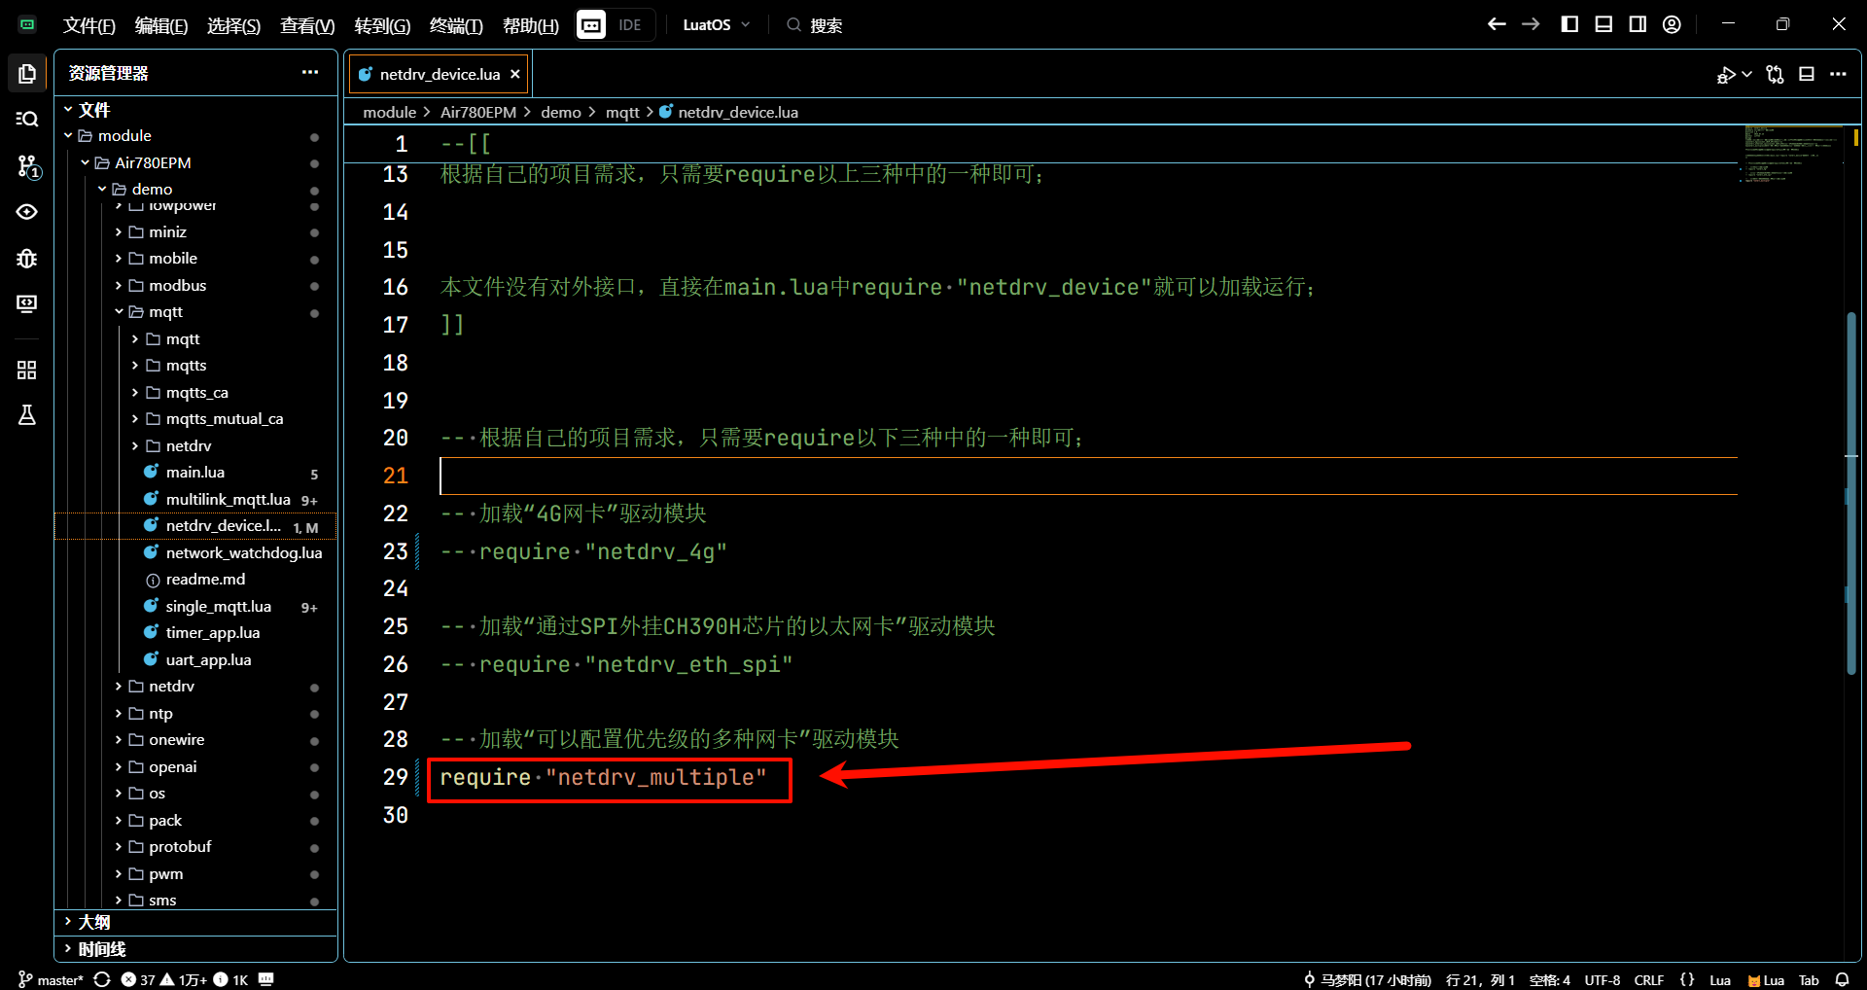Open the run options dropdown arrow
This screenshot has width=1867, height=990.
click(x=1747, y=74)
